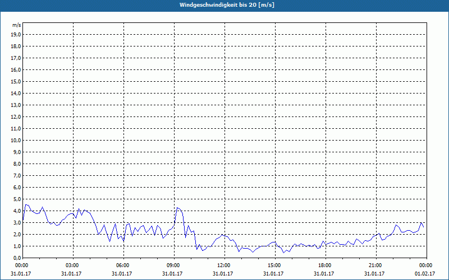Select the '31.01.17' date under 06:00
The width and height of the screenshot is (449, 280).
[122, 273]
